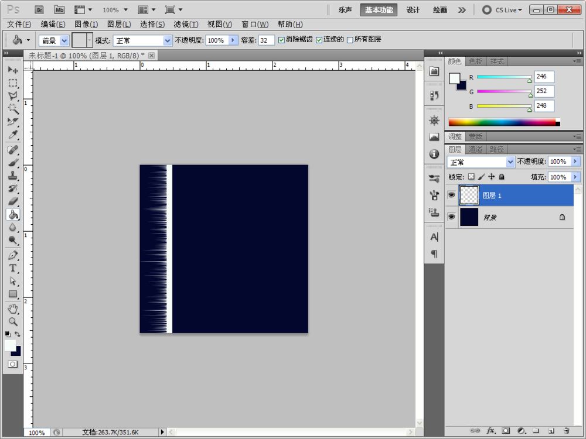Screen dimensions: 586x439
Task: Launch Bridge from the top bar
Action: tap(39, 10)
